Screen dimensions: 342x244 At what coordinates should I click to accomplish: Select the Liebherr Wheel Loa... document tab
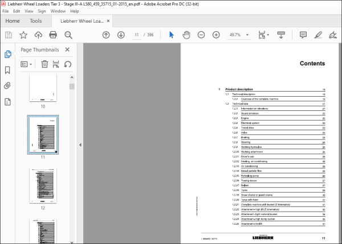(x=82, y=21)
